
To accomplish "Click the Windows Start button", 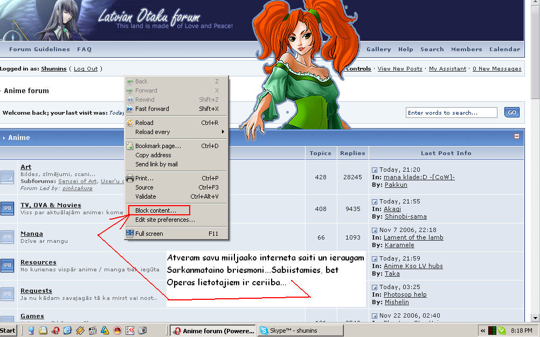I will coord(8,331).
